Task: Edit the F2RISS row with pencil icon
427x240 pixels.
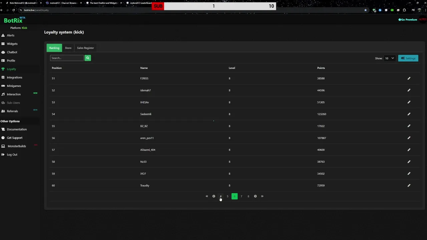Action: tap(409, 78)
